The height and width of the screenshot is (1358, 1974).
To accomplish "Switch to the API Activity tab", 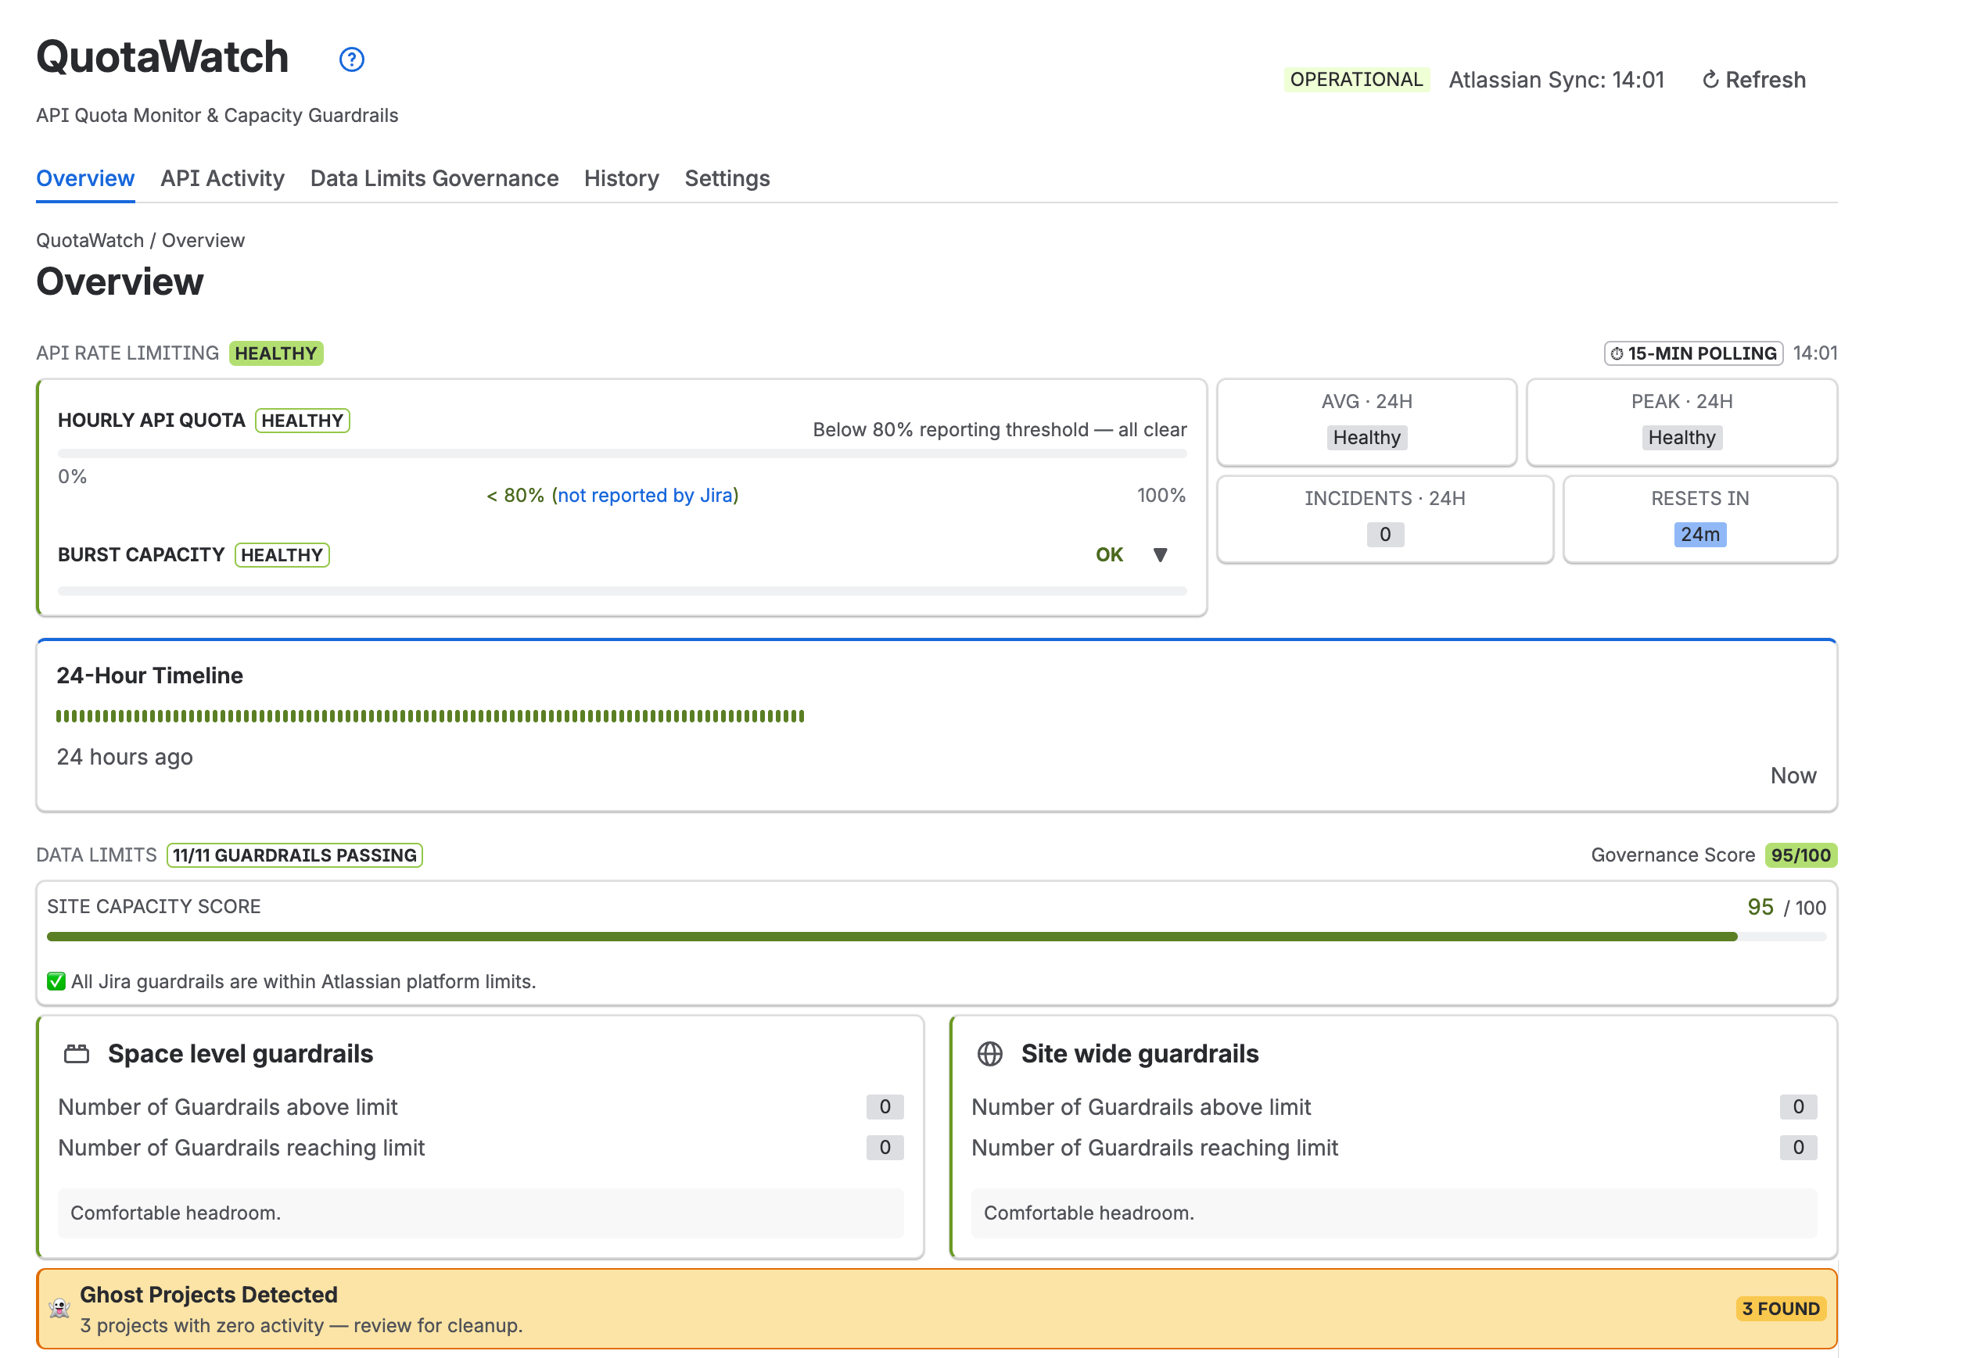I will (222, 179).
